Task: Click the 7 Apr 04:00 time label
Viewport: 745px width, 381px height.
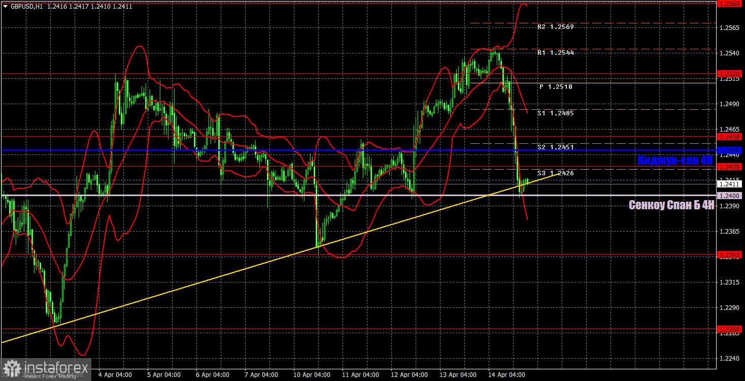Action: 262,375
